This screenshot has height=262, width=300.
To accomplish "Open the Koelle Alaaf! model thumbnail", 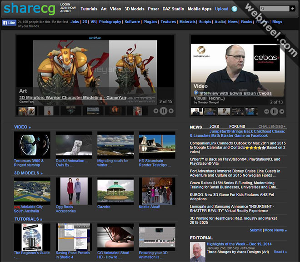I will [x=157, y=191].
